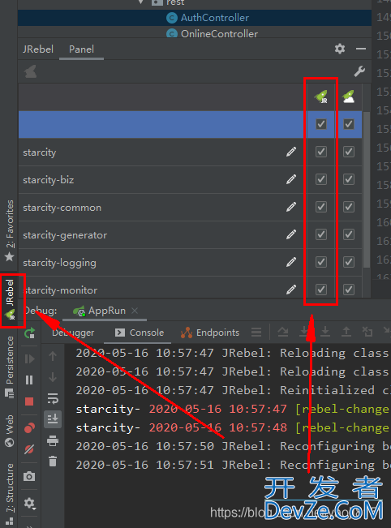This screenshot has width=391, height=528.
Task: Toggle JRebel checkbox for starcity-biz
Action: [x=321, y=179]
